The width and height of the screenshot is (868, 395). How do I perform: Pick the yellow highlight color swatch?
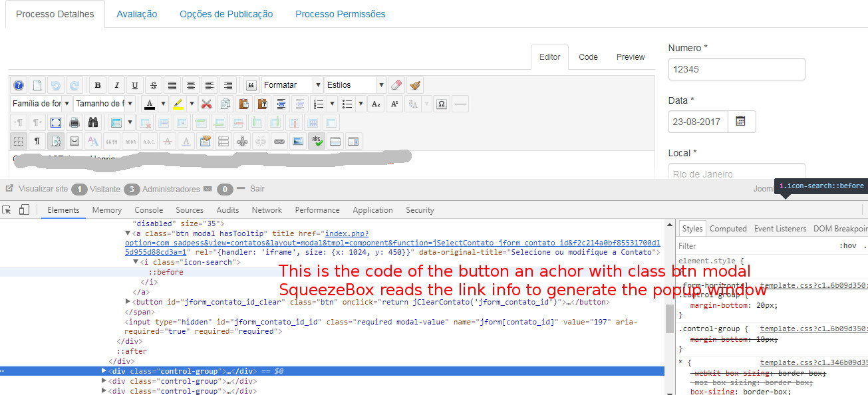click(x=179, y=104)
